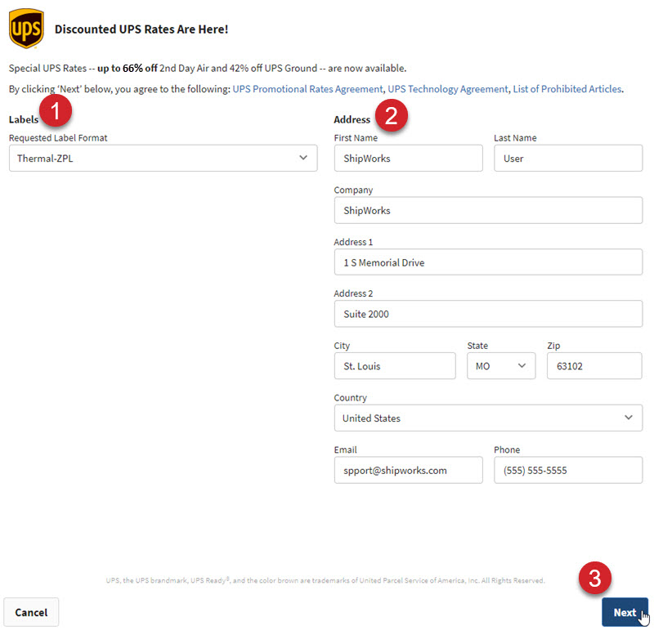The width and height of the screenshot is (654, 635).
Task: Focus the First Name field
Action: [x=408, y=158]
